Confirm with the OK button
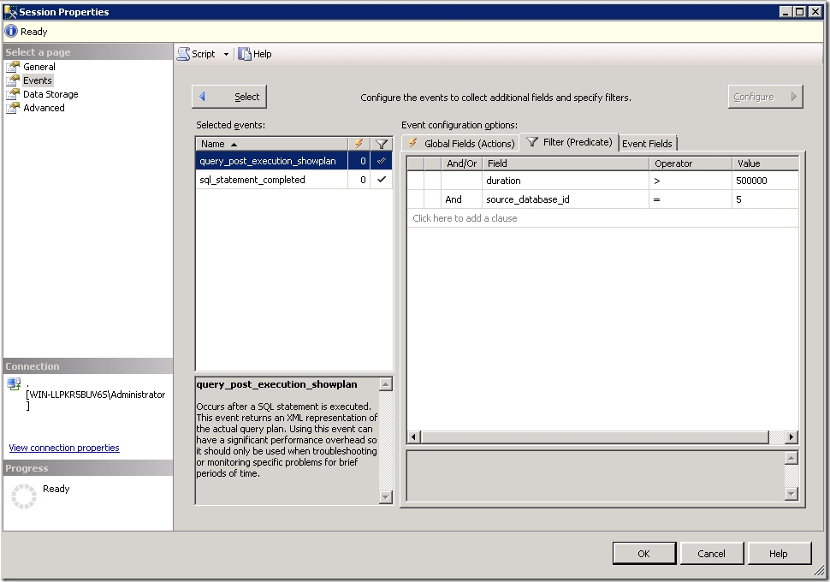 click(643, 554)
